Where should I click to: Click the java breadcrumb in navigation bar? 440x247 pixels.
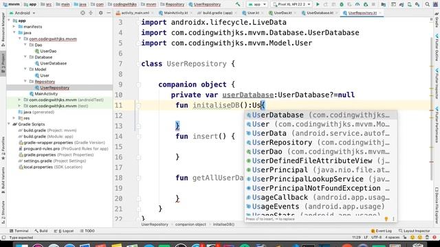tap(81, 4)
